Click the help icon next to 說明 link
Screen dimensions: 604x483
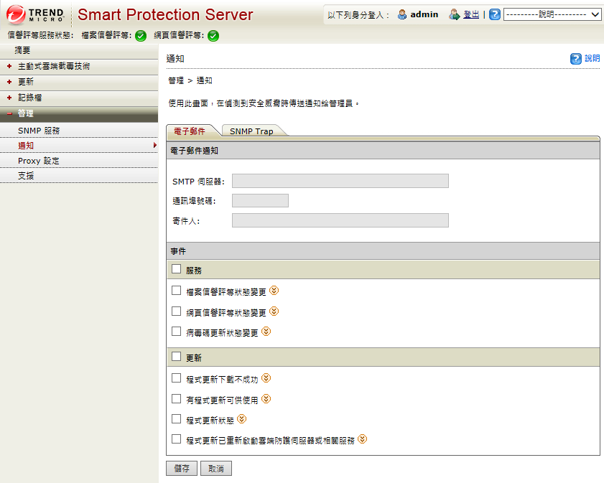(x=576, y=59)
